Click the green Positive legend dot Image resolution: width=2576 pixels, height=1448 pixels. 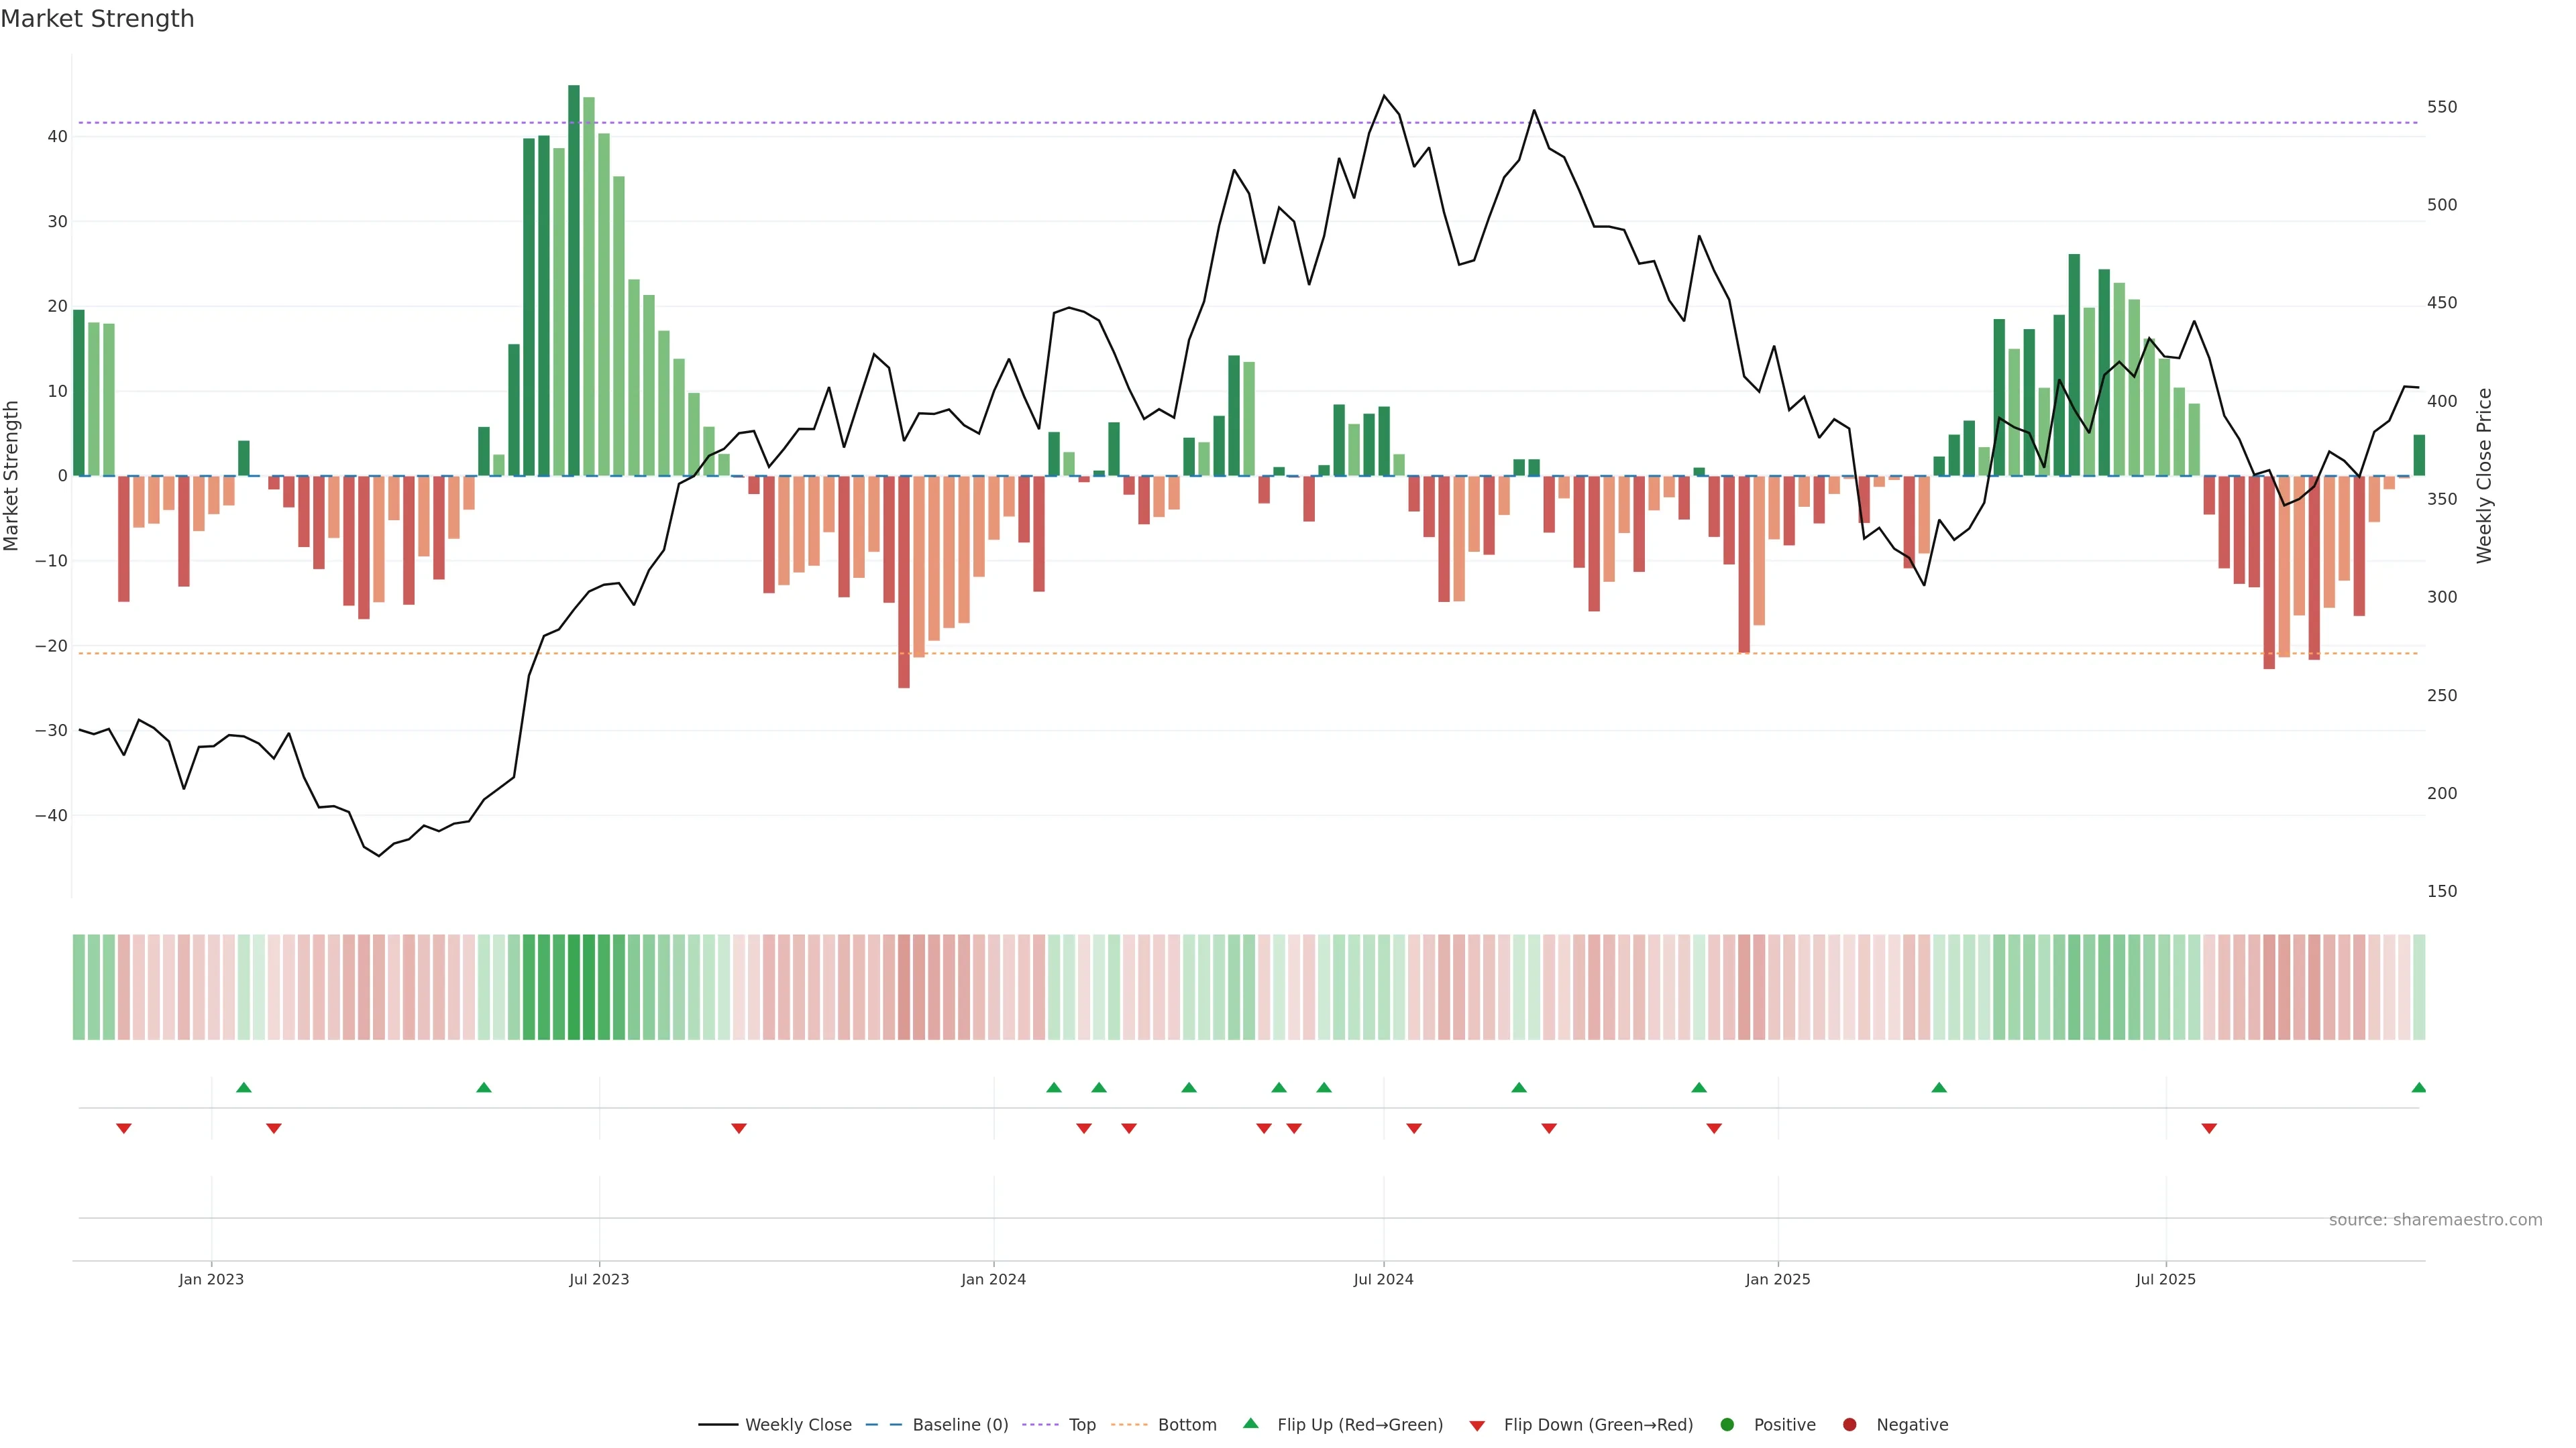(x=1727, y=1424)
